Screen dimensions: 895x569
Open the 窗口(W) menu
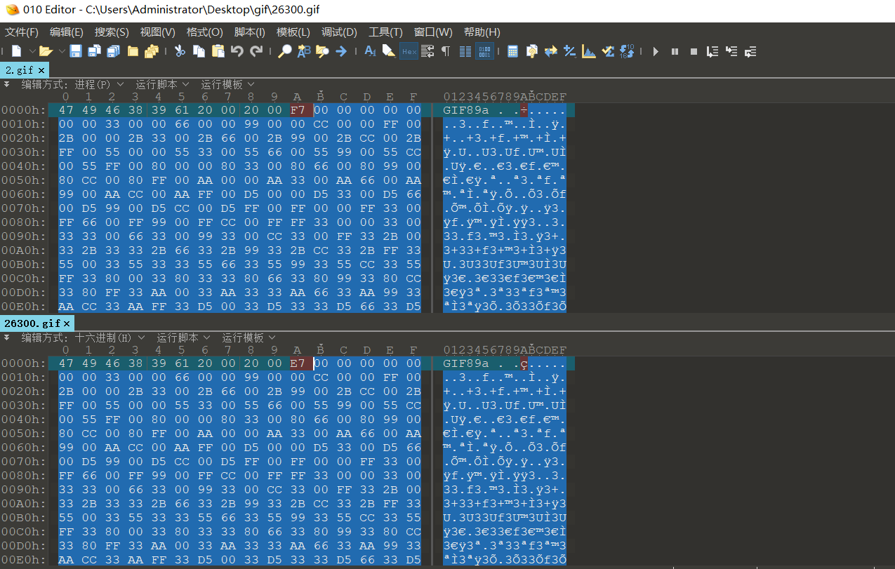coord(433,32)
